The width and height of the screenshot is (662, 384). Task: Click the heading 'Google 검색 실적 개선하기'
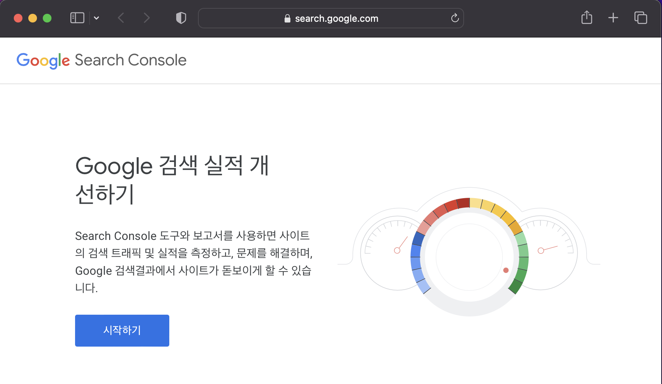172,180
